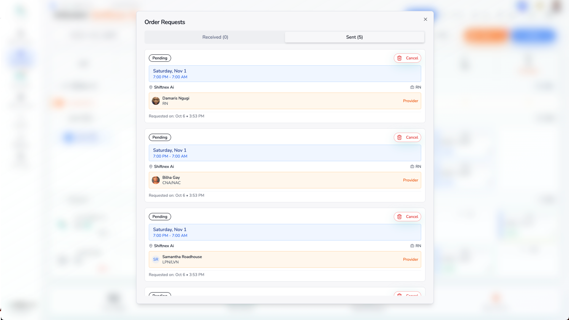The width and height of the screenshot is (569, 320).
Task: Switch to the Received (0) tab
Action: [215, 37]
